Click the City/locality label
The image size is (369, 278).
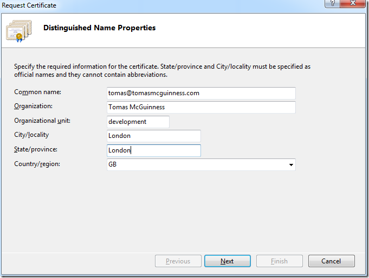tap(31, 135)
